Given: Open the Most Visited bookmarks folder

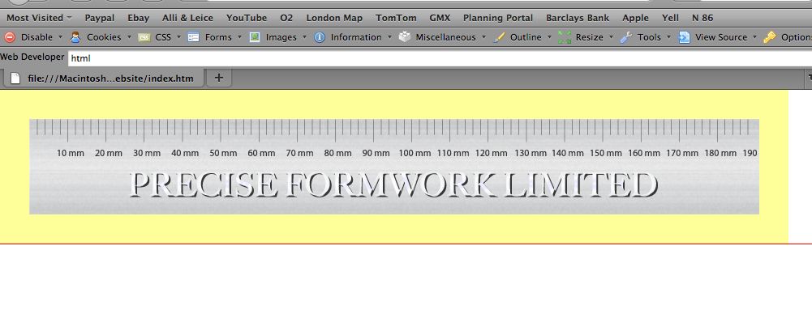Looking at the screenshot, I should [x=40, y=18].
